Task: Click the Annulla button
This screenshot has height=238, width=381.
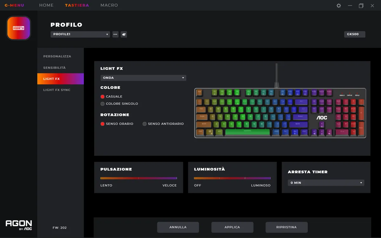Action: (178, 227)
